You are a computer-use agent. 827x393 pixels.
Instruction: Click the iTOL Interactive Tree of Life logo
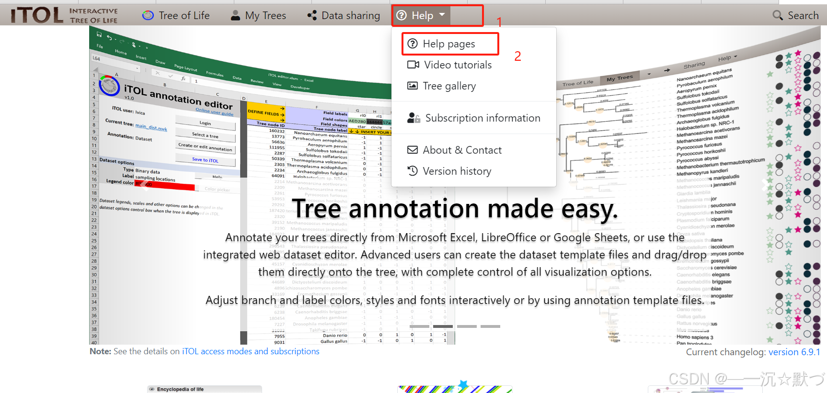[x=65, y=15]
